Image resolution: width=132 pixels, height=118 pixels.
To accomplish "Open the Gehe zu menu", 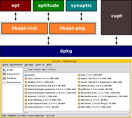I will [40, 65].
